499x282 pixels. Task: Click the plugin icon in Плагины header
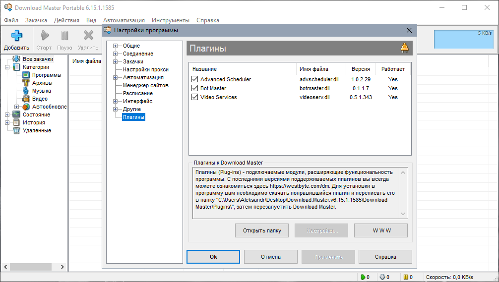404,48
